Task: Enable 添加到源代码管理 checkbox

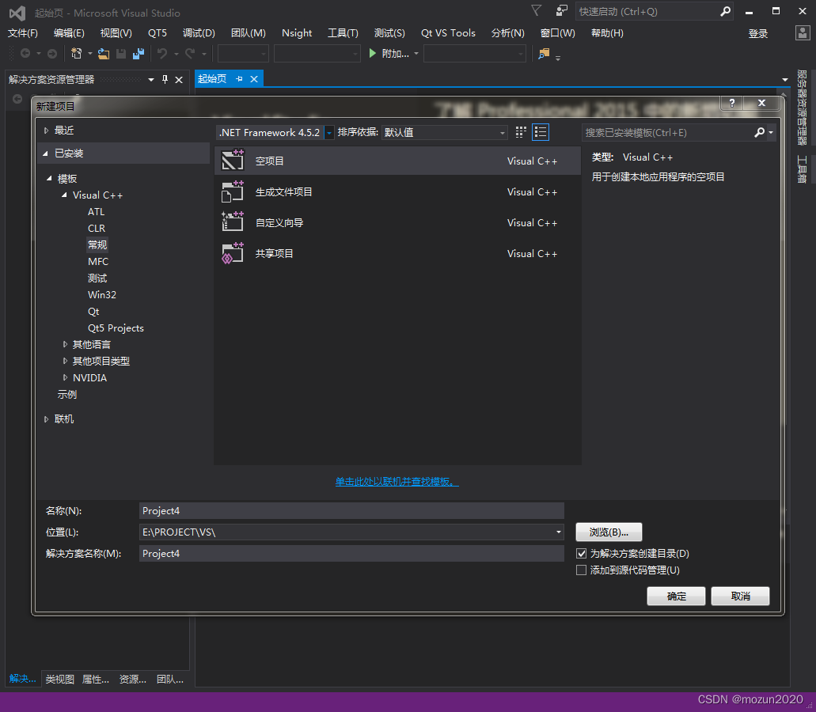Action: pyautogui.click(x=581, y=570)
